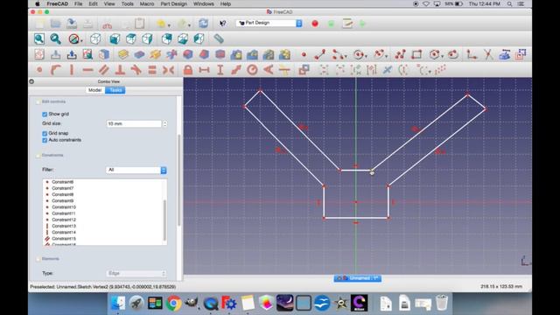The height and width of the screenshot is (315, 560).
Task: Click the Grid size input field
Action: click(x=134, y=124)
